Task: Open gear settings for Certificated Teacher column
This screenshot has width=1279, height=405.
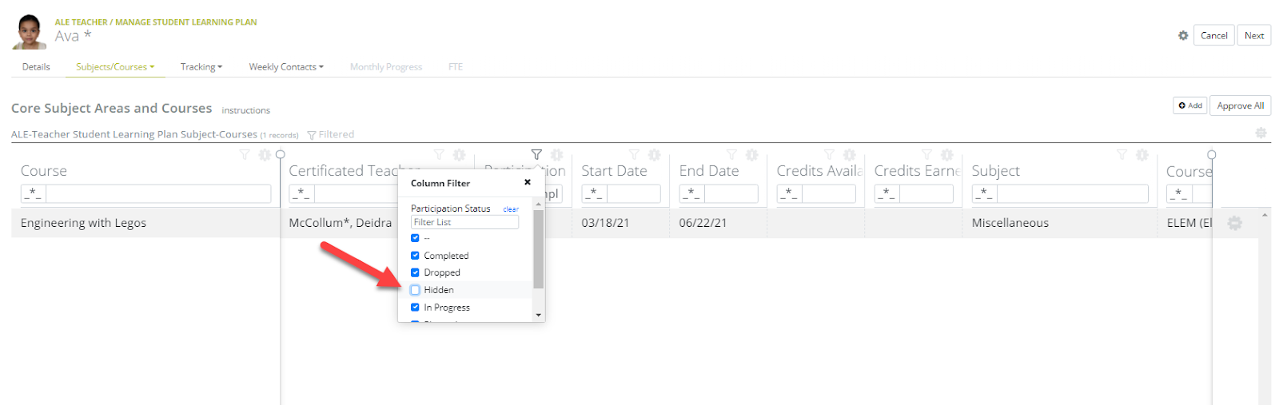Action: click(x=459, y=155)
